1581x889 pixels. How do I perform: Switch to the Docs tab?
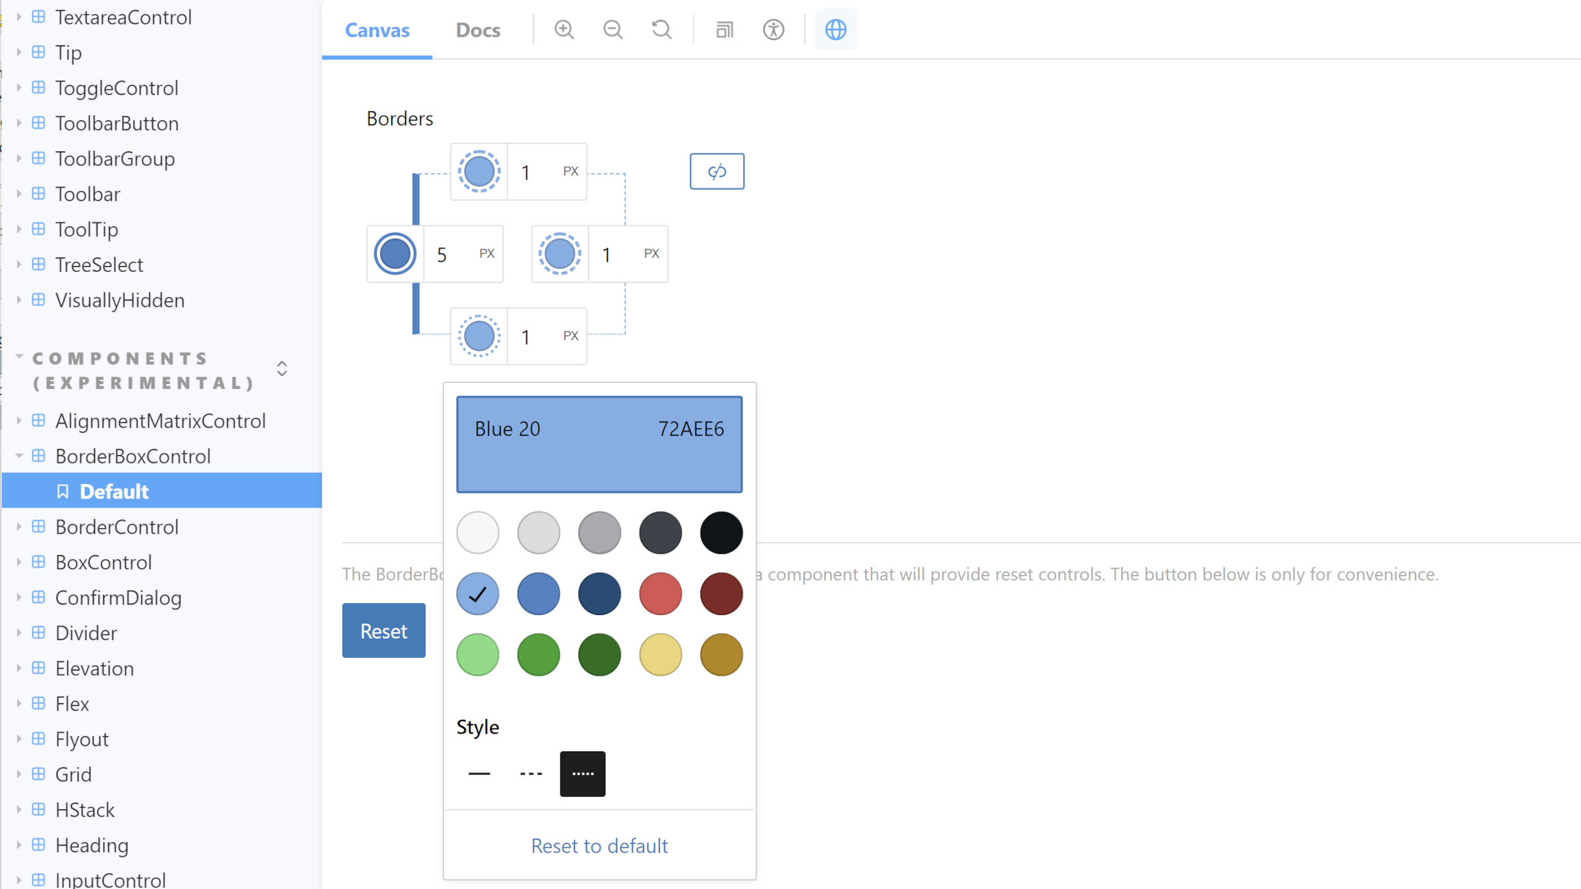478,30
